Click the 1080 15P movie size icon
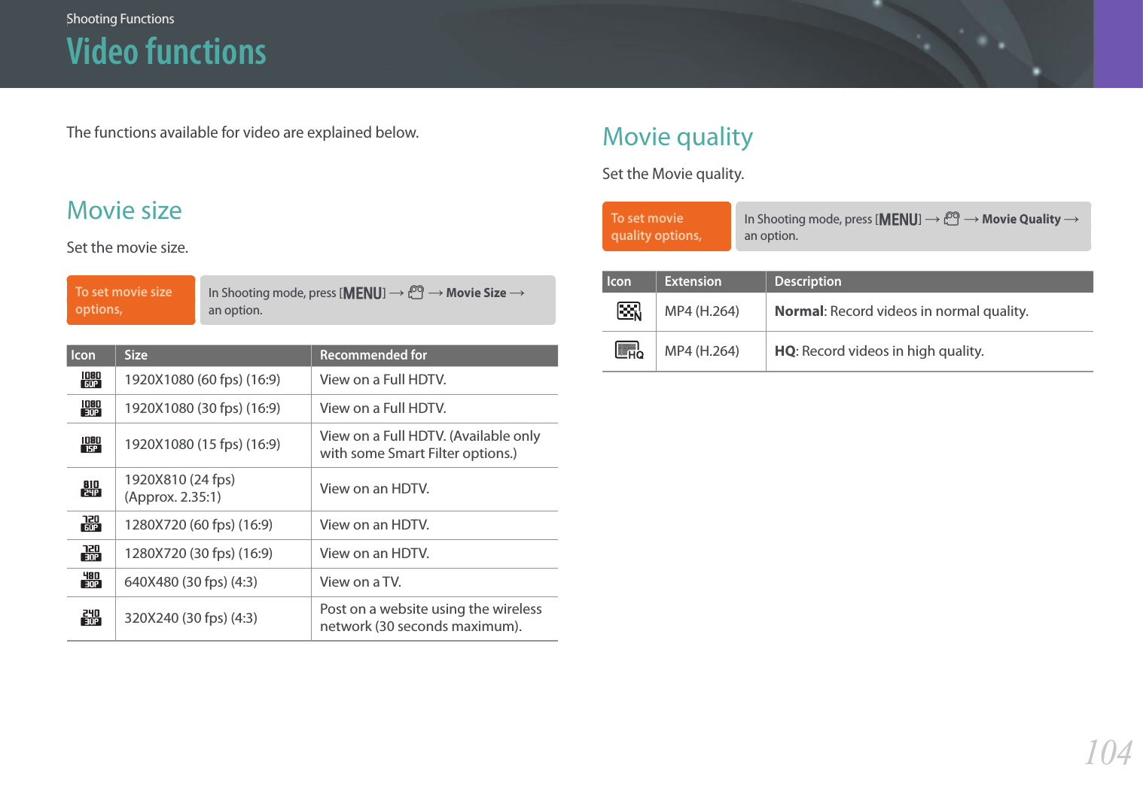This screenshot has width=1143, height=801. pos(91,444)
